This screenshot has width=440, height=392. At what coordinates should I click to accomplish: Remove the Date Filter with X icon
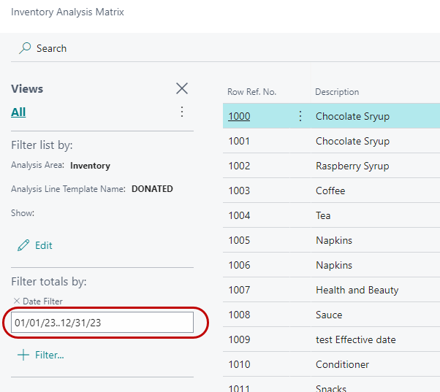[x=17, y=301]
